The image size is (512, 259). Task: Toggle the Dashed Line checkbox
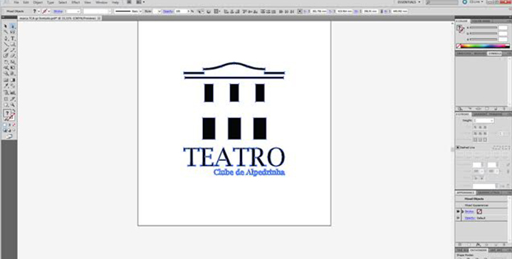pyautogui.click(x=458, y=147)
